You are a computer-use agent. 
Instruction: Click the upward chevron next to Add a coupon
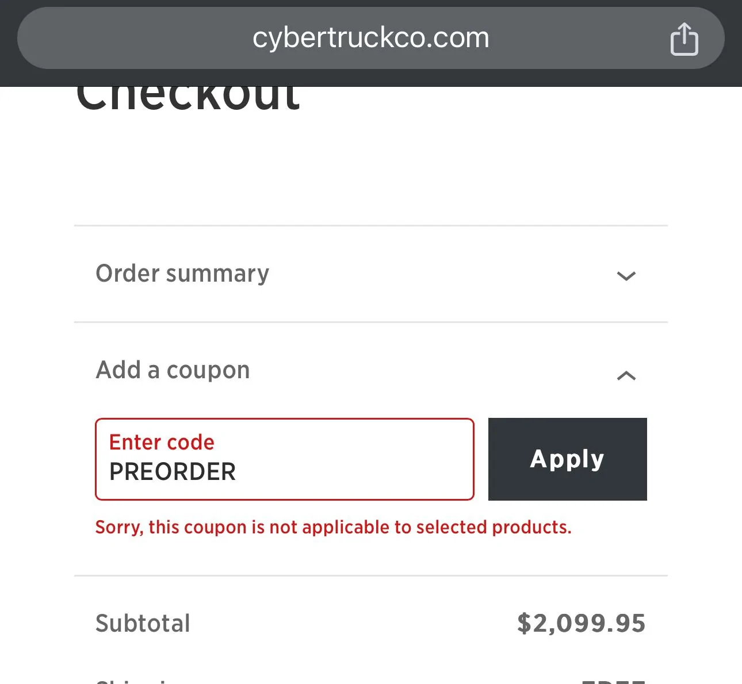[626, 376]
